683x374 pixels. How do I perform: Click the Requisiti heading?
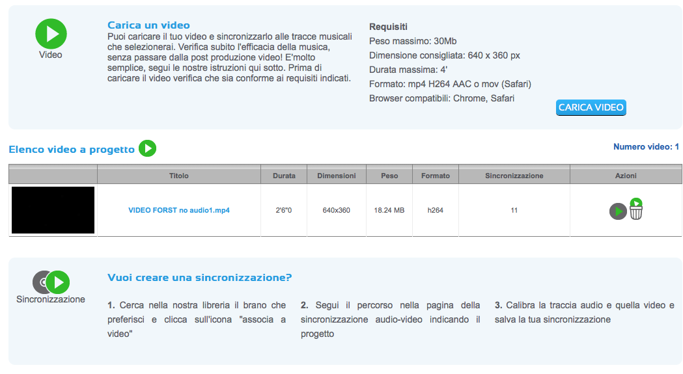(388, 27)
